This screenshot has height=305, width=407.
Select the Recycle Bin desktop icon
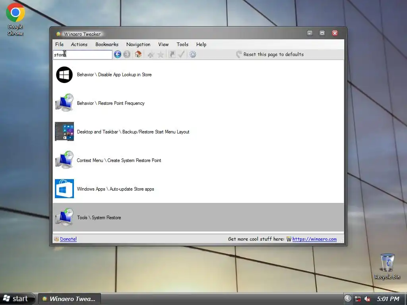coord(387,266)
